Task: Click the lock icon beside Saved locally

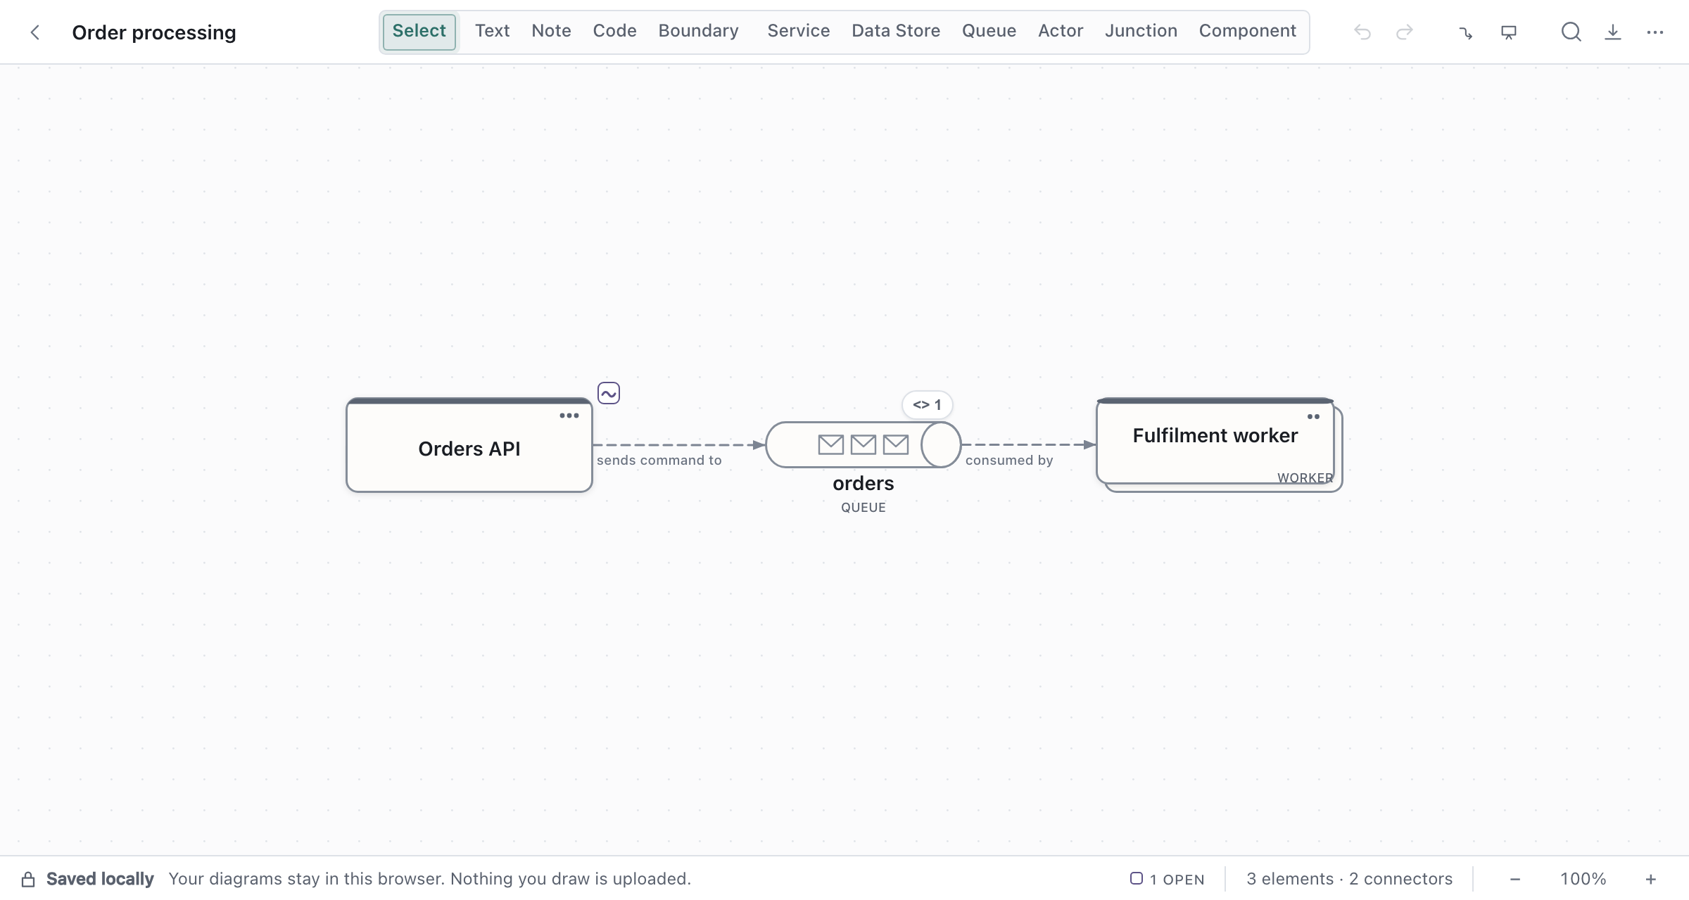Action: click(28, 879)
